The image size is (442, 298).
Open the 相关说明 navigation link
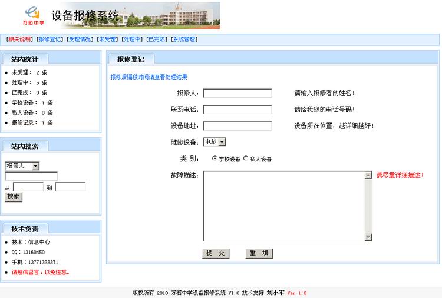point(19,39)
